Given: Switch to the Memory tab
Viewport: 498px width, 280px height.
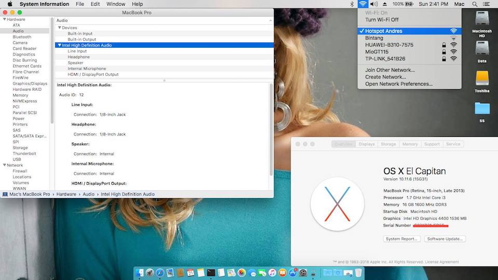Looking at the screenshot, I should pyautogui.click(x=410, y=144).
